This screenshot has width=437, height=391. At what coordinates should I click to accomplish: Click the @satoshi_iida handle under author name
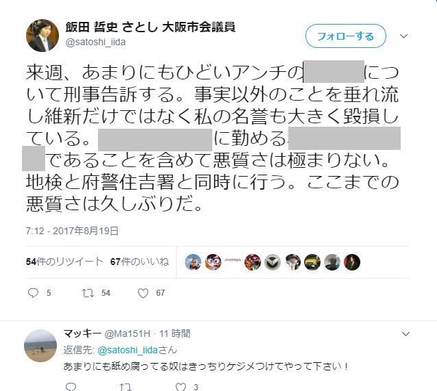[x=95, y=42]
